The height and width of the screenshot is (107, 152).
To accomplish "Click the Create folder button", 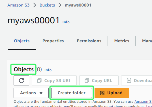I will (72, 93).
